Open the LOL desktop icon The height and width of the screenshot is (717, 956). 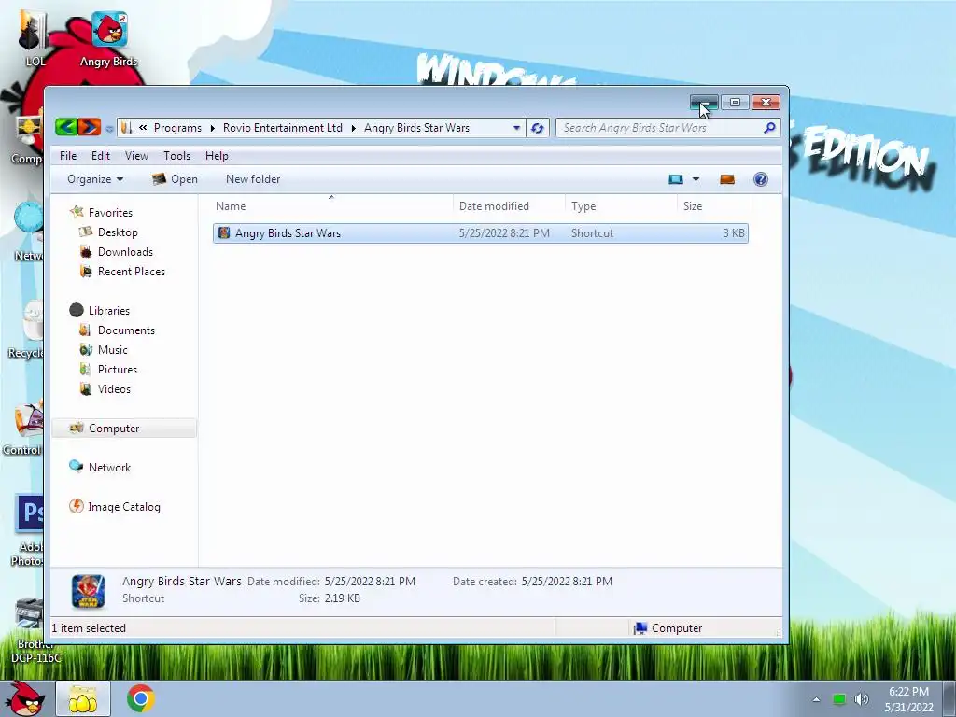click(35, 38)
